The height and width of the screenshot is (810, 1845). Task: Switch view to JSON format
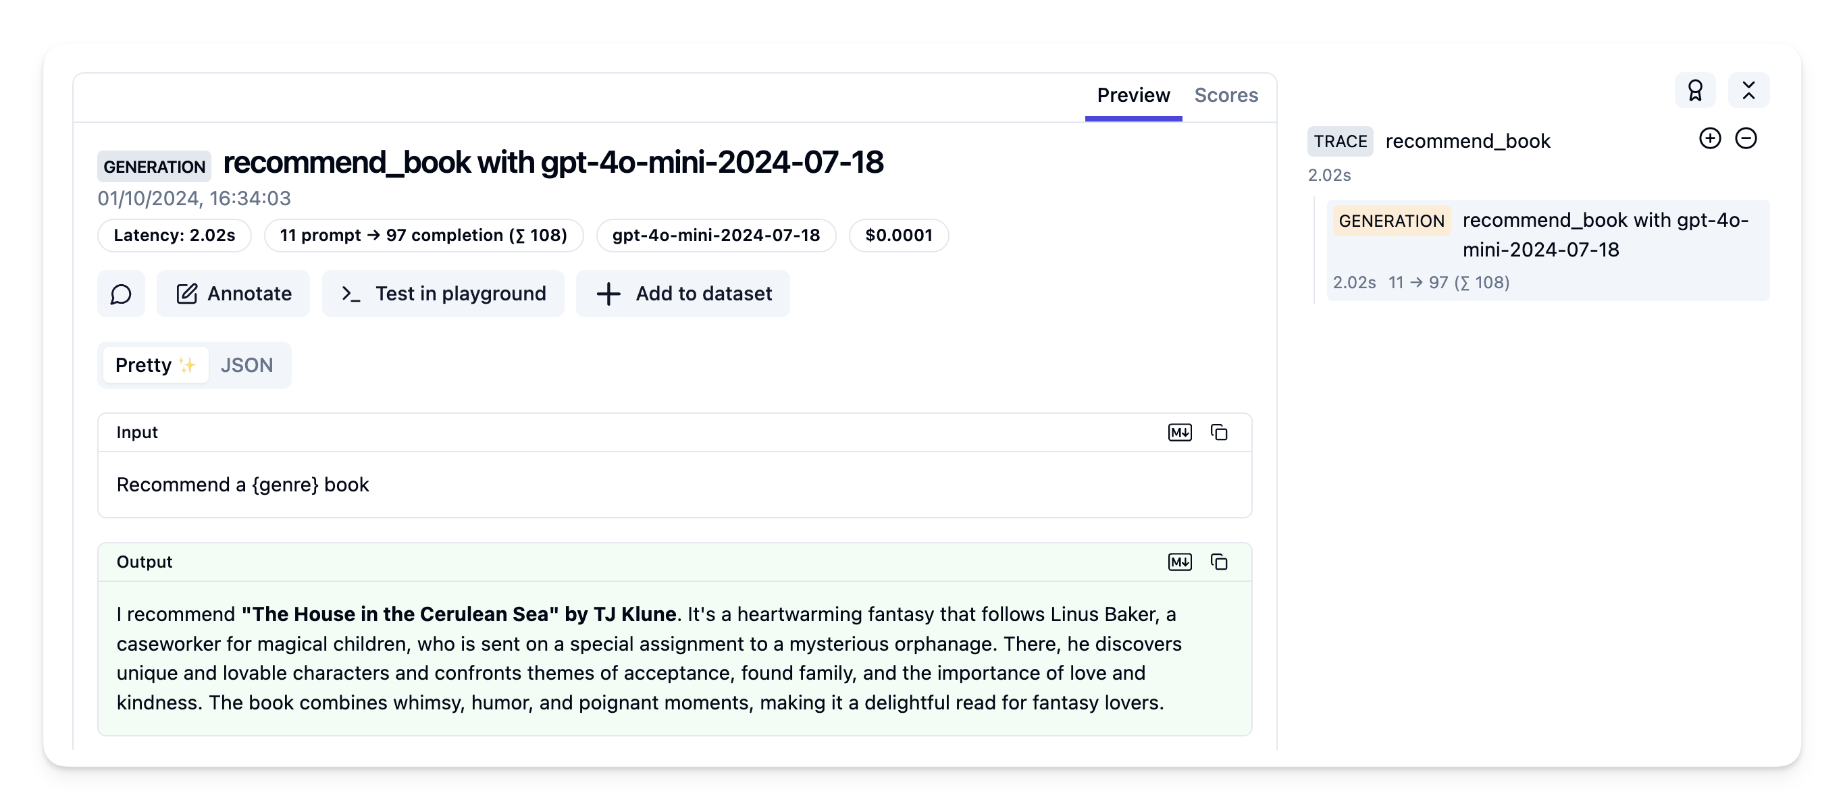[246, 365]
